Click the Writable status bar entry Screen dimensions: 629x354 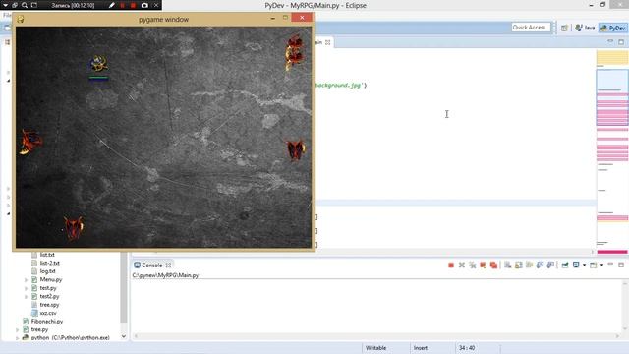click(375, 348)
